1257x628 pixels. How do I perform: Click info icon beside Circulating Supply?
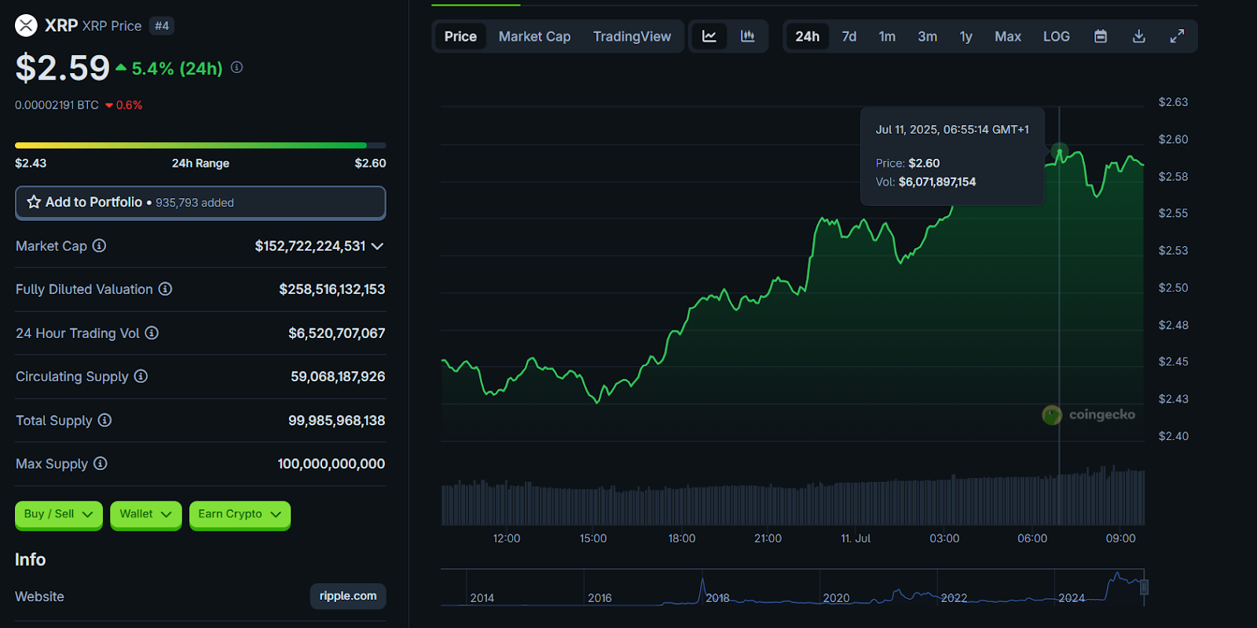click(x=141, y=376)
